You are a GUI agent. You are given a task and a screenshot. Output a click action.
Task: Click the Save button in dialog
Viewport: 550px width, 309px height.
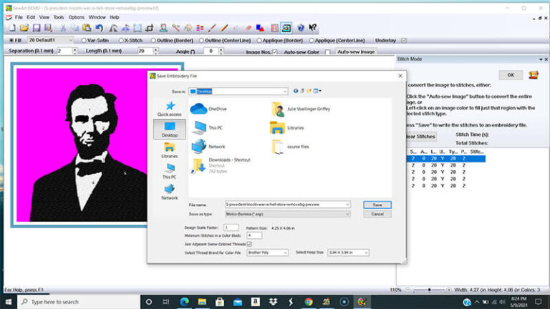pyautogui.click(x=377, y=205)
